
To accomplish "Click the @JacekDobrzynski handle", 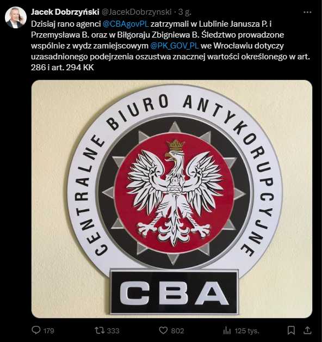I will (x=137, y=12).
